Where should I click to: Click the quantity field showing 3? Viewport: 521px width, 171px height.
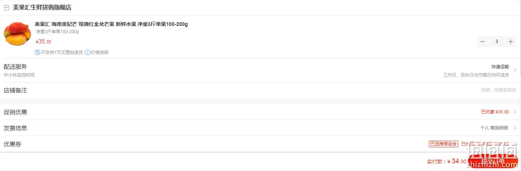497,42
